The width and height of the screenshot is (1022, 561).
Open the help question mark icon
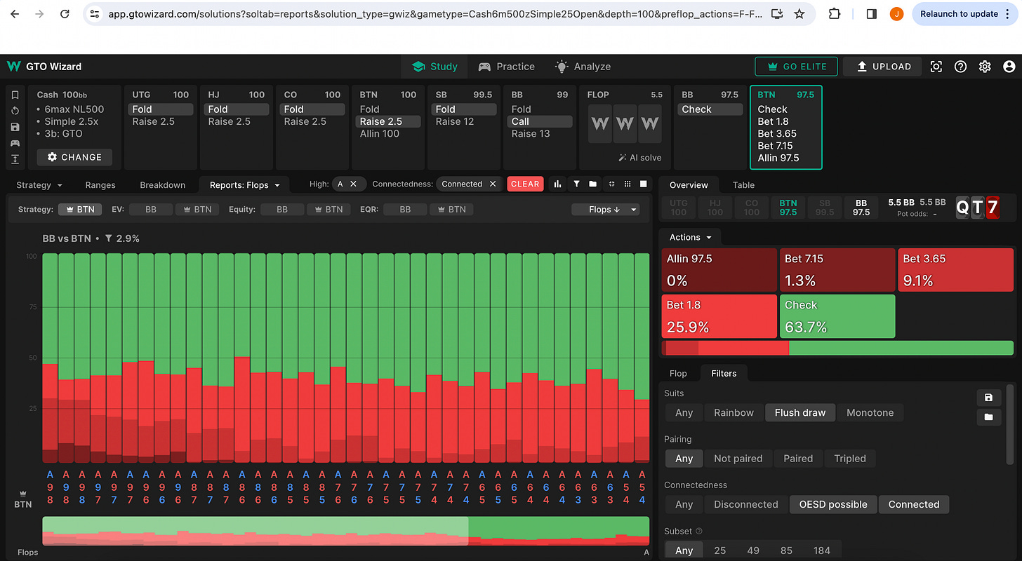pos(961,67)
